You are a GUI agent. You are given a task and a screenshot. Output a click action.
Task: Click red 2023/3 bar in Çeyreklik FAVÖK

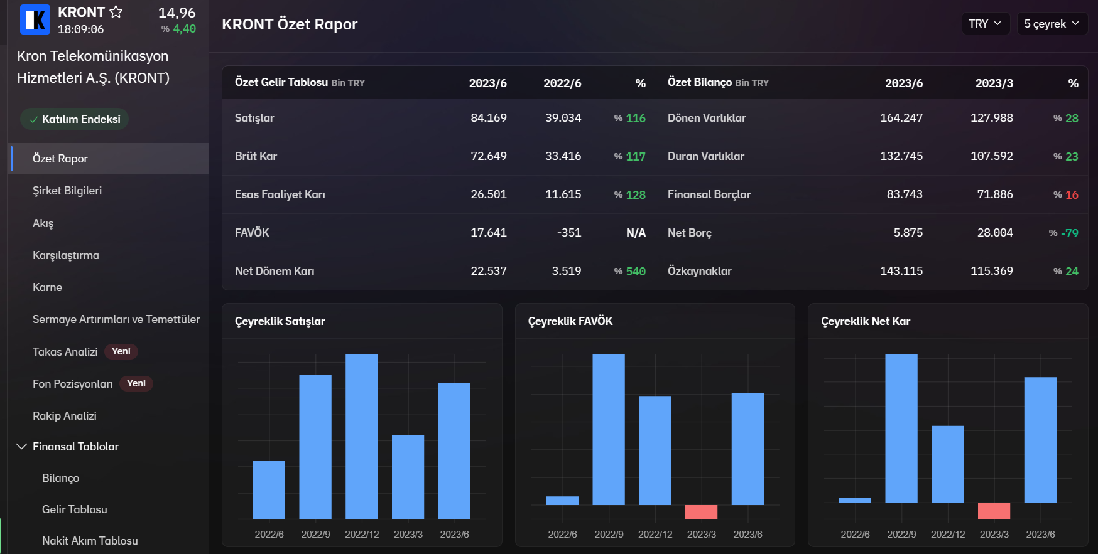pyautogui.click(x=701, y=512)
